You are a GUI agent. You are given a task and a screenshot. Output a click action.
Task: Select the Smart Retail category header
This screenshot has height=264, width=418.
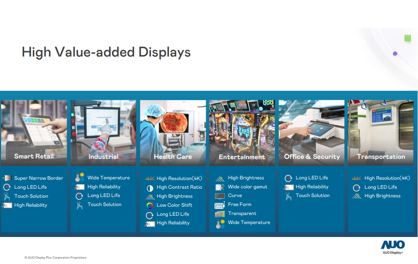(34, 156)
